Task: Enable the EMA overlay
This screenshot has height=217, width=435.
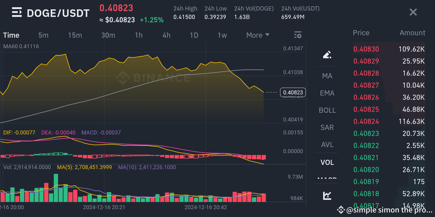Action: pos(327,93)
